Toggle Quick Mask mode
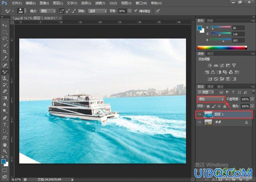 5,170
